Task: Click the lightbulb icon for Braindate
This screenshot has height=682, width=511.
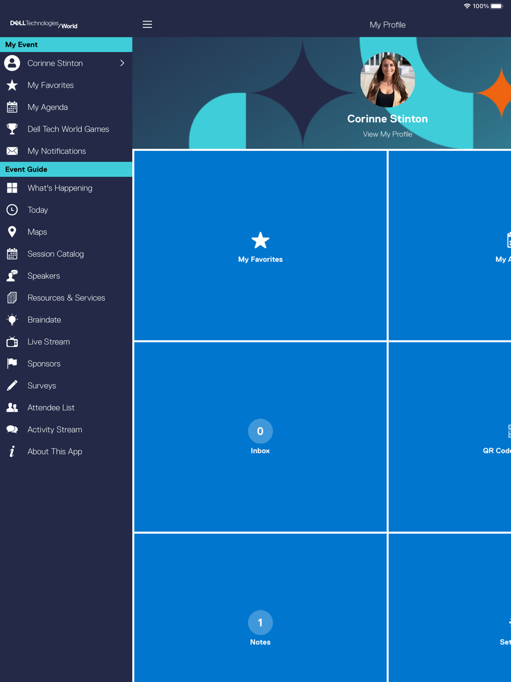Action: 12,320
